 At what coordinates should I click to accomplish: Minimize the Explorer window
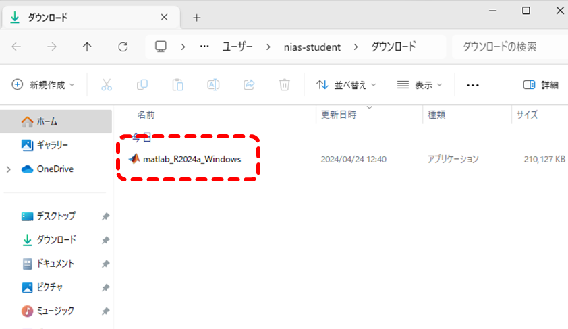pyautogui.click(x=492, y=11)
